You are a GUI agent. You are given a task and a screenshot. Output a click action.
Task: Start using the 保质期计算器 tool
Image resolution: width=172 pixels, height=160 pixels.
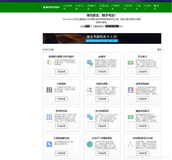[61, 72]
